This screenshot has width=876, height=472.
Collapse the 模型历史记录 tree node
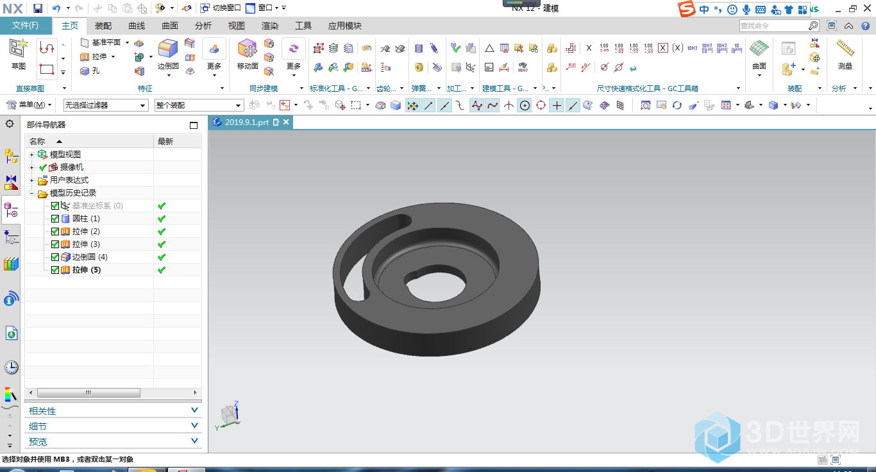coord(31,193)
